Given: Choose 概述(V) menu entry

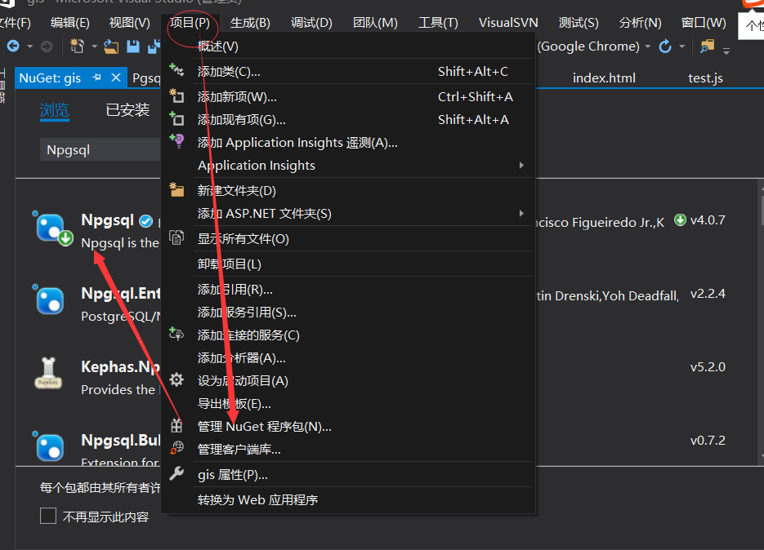Looking at the screenshot, I should [348, 47].
